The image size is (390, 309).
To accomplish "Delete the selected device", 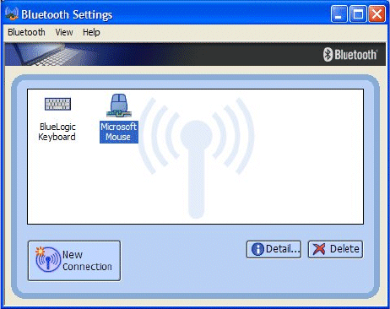I will [x=335, y=249].
